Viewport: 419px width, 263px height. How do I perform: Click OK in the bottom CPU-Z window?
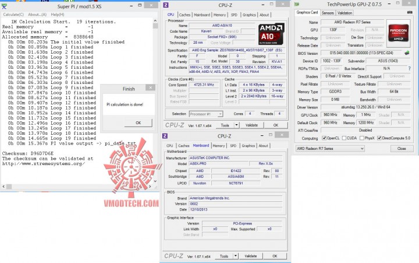(275, 256)
